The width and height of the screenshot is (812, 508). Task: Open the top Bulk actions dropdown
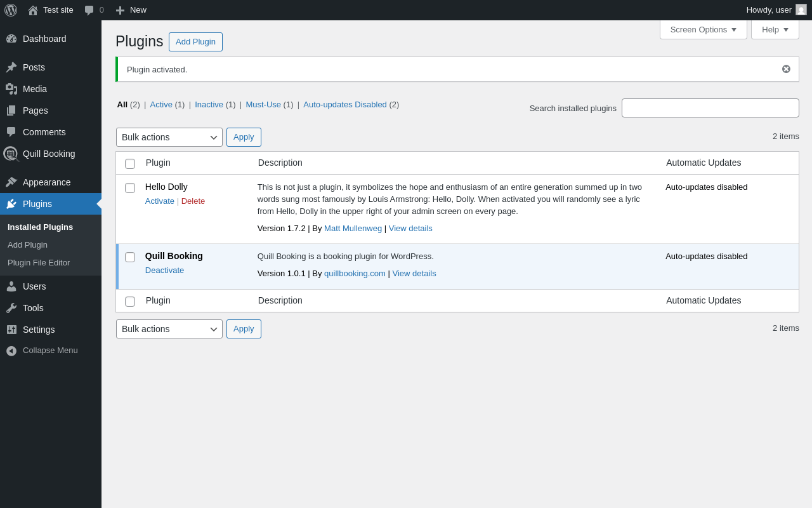coord(169,137)
